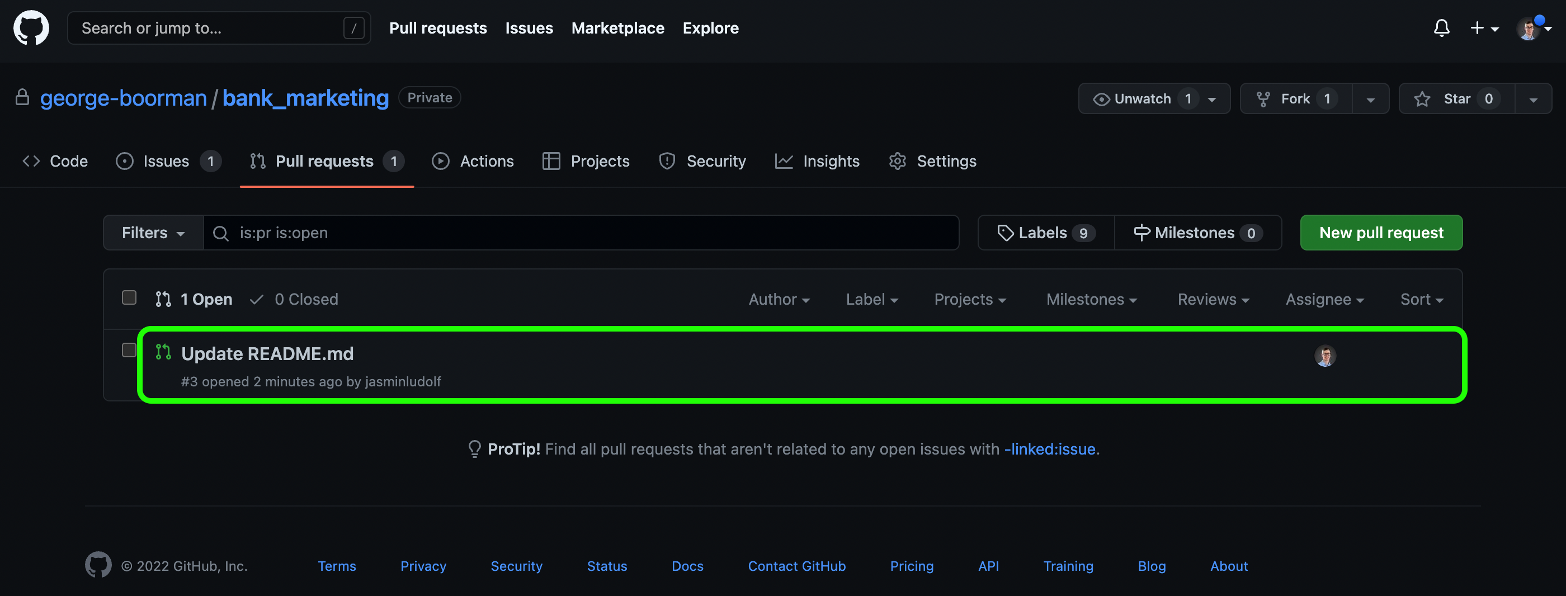Open the bank_marketing repository link

pyautogui.click(x=305, y=98)
